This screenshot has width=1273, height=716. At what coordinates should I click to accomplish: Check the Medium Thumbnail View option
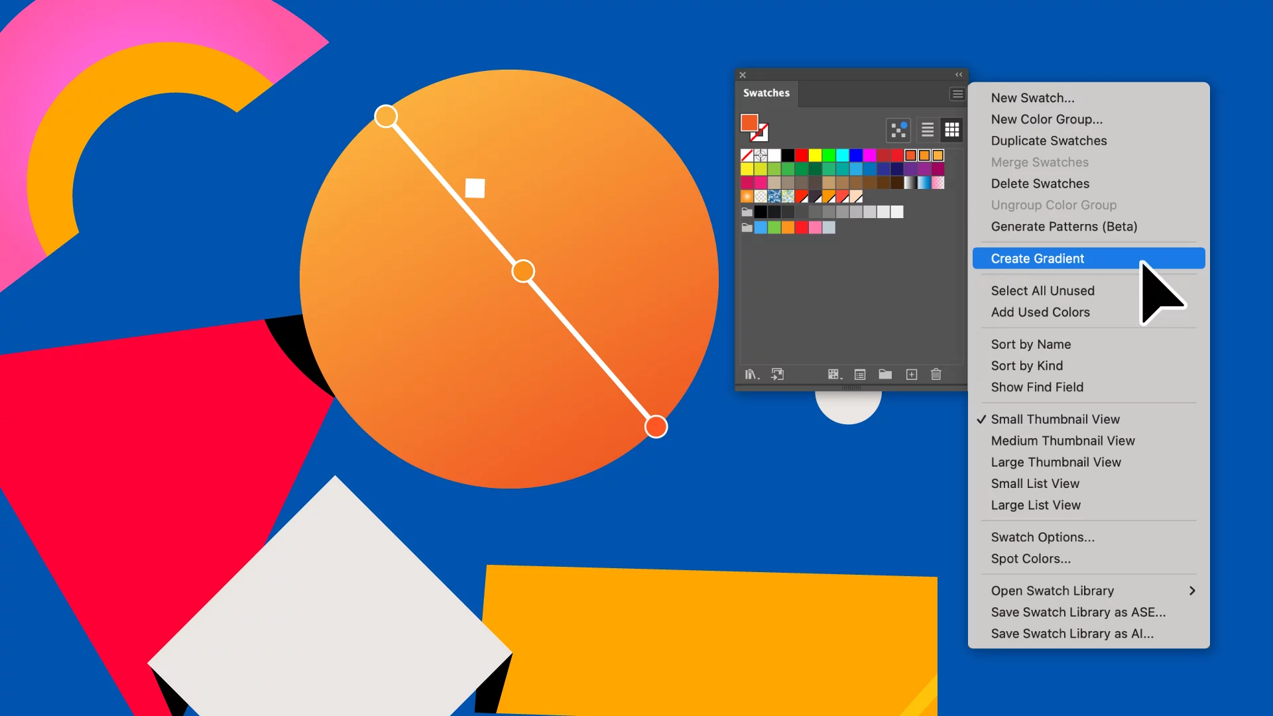pyautogui.click(x=1063, y=441)
